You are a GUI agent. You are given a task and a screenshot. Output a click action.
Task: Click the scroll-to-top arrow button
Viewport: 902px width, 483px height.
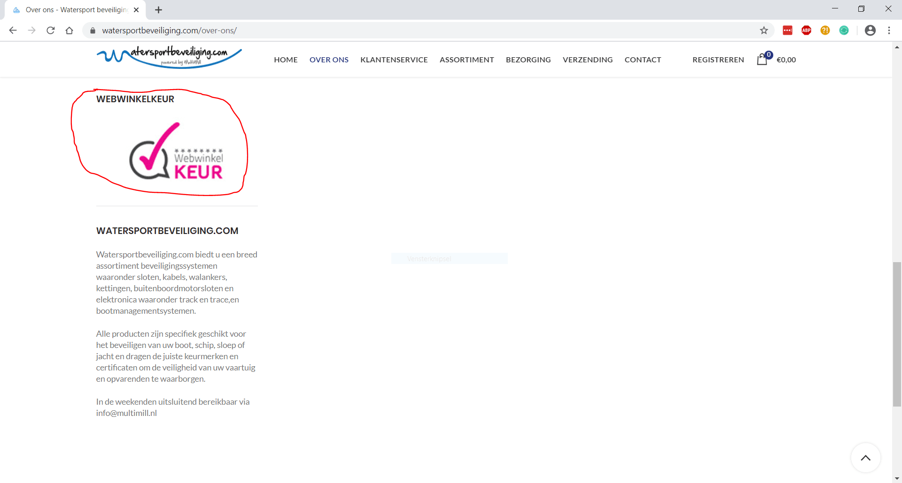[865, 458]
